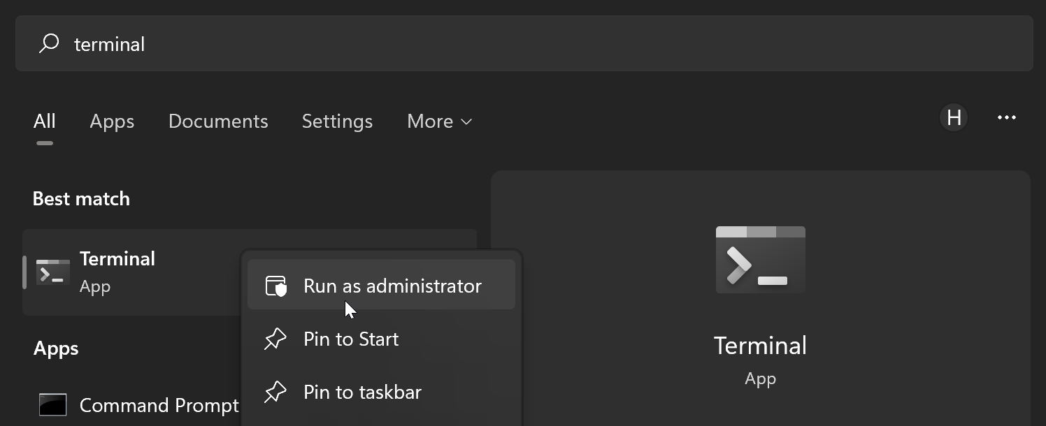Open the H user account avatar

(x=954, y=118)
